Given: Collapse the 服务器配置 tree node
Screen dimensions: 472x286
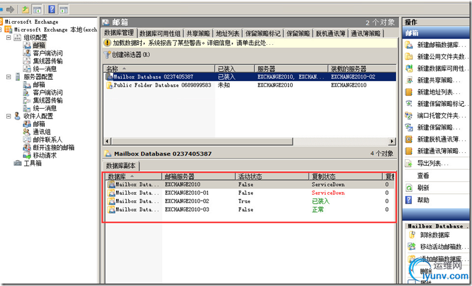Looking at the screenshot, I should click(x=9, y=77).
